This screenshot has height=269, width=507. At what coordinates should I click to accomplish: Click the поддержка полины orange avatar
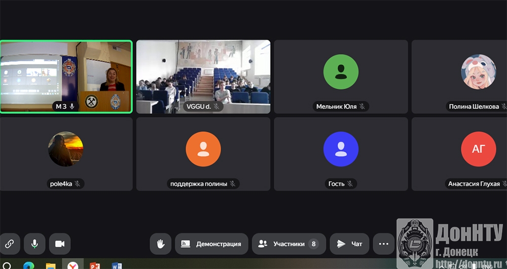tap(203, 149)
